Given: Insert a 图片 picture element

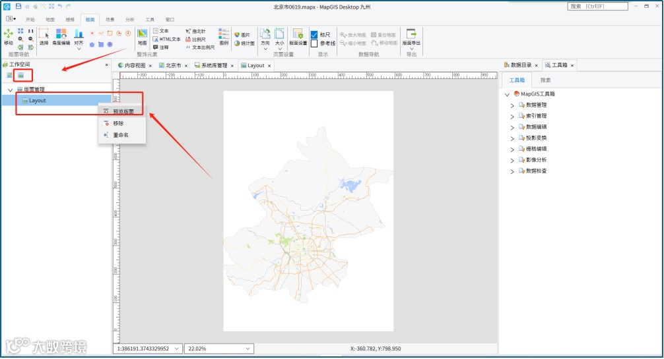Looking at the screenshot, I should [x=242, y=35].
